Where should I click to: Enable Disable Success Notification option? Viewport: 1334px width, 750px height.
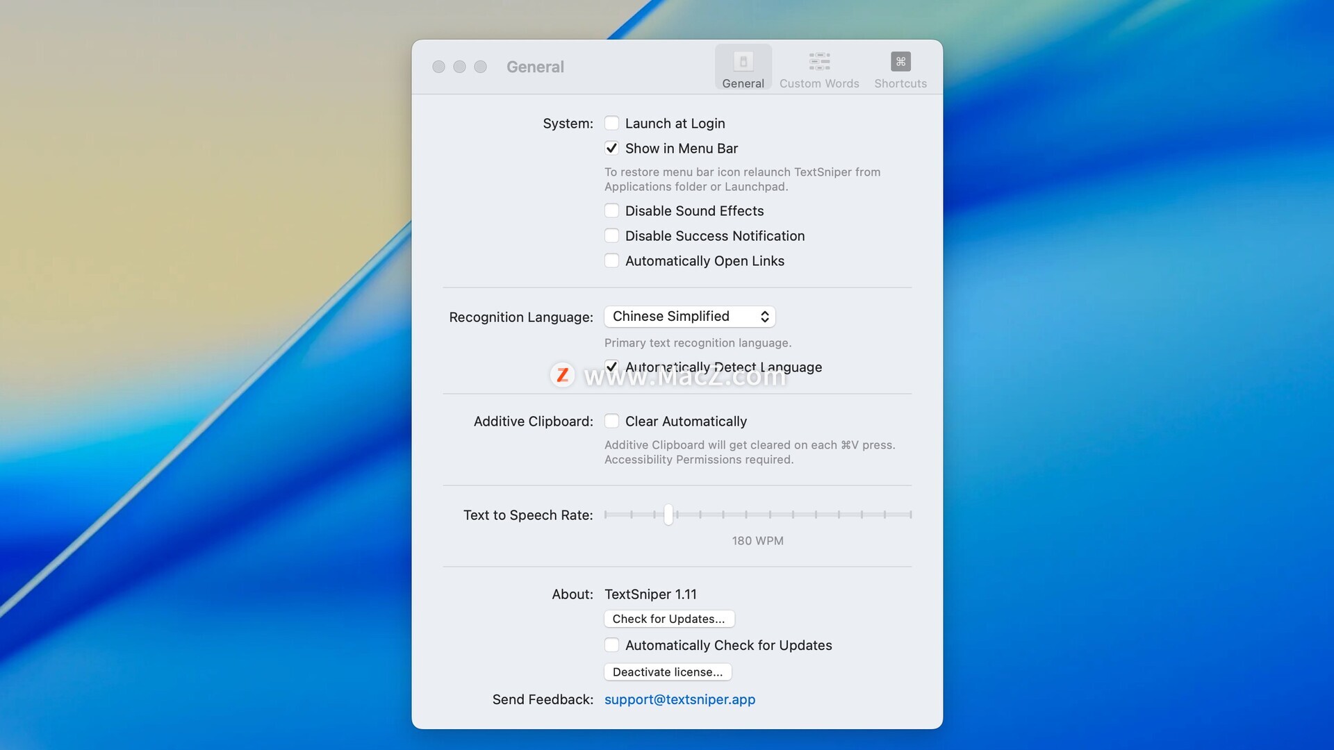(x=611, y=235)
